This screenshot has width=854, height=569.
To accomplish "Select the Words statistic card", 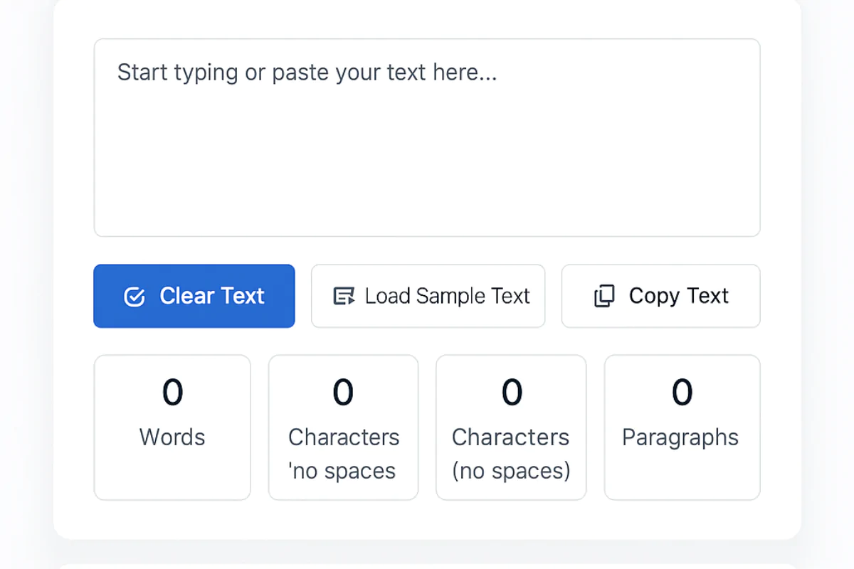I will point(172,427).
